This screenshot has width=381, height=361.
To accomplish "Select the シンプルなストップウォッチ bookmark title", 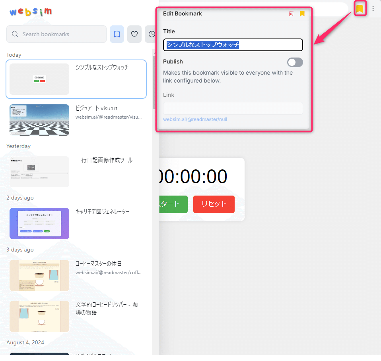I will (102, 67).
